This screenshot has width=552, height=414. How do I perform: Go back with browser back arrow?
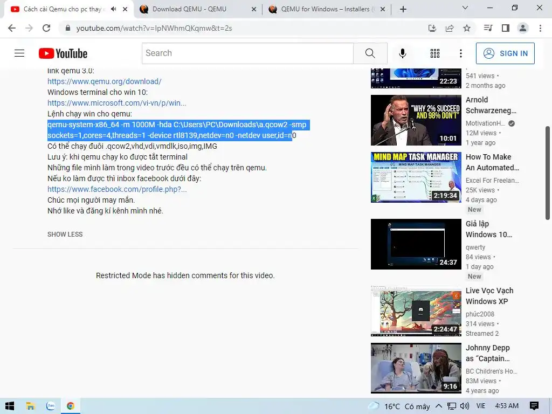point(12,28)
